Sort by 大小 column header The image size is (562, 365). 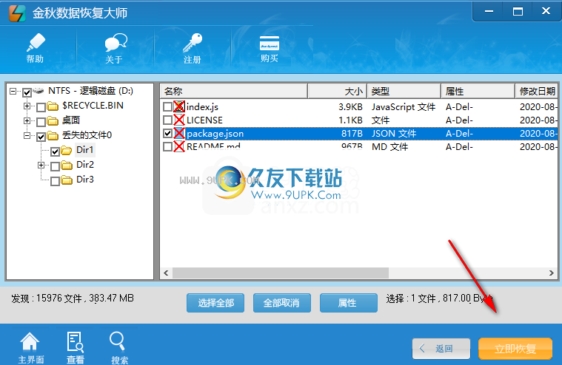[337, 91]
